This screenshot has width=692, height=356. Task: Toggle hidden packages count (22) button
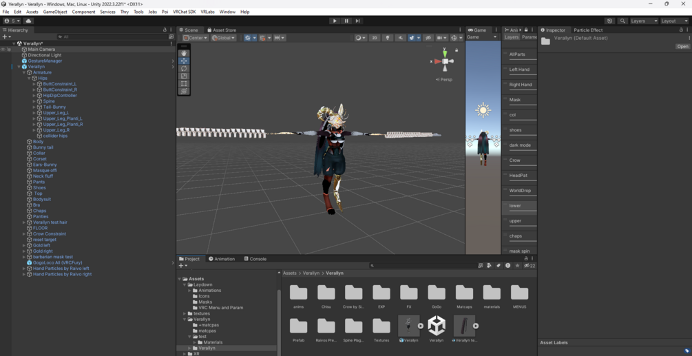point(529,266)
